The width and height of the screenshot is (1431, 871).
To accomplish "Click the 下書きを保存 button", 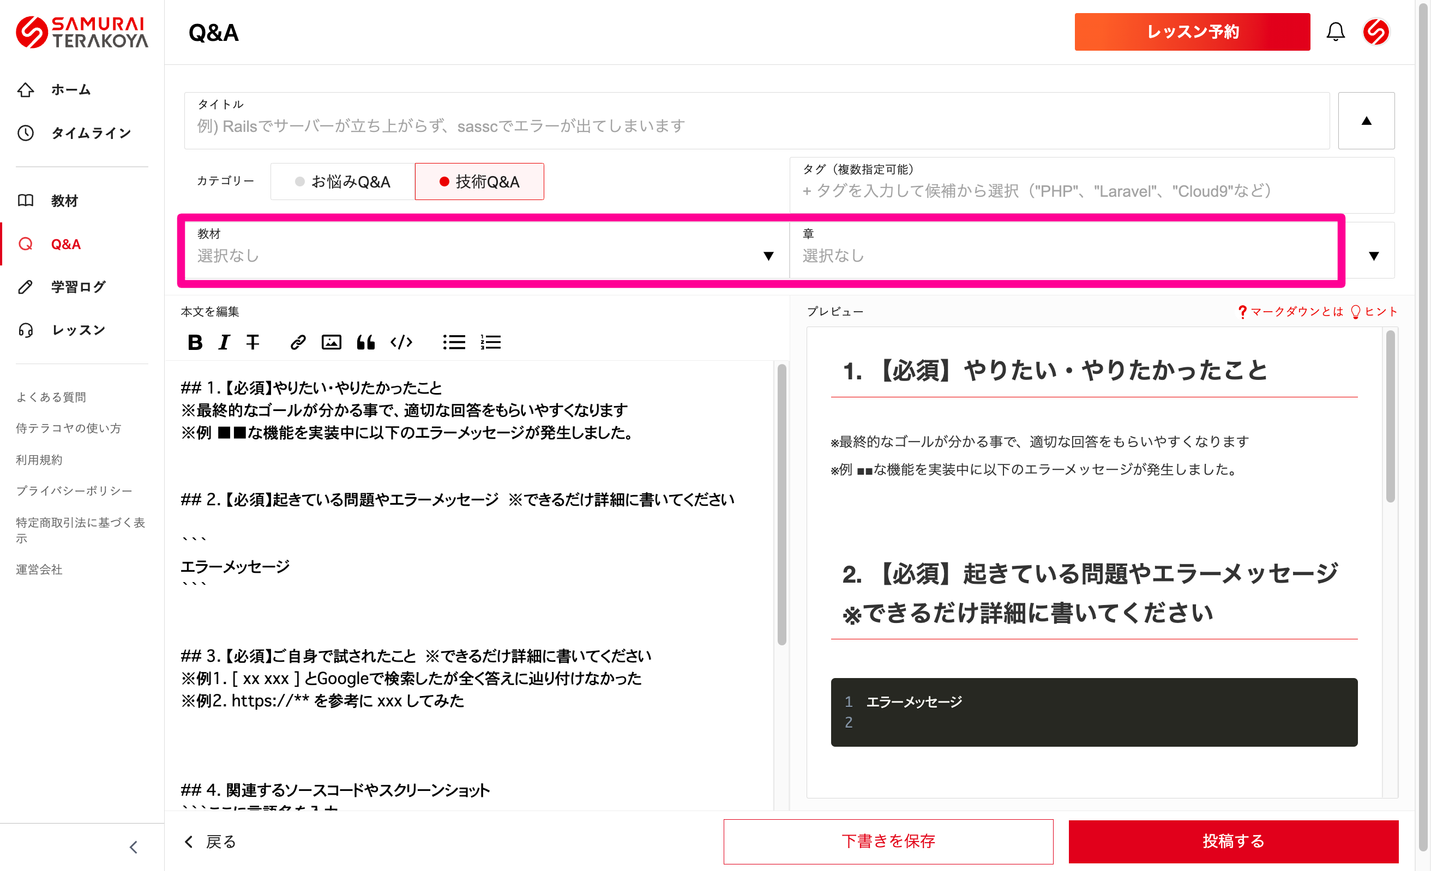I will click(x=888, y=841).
